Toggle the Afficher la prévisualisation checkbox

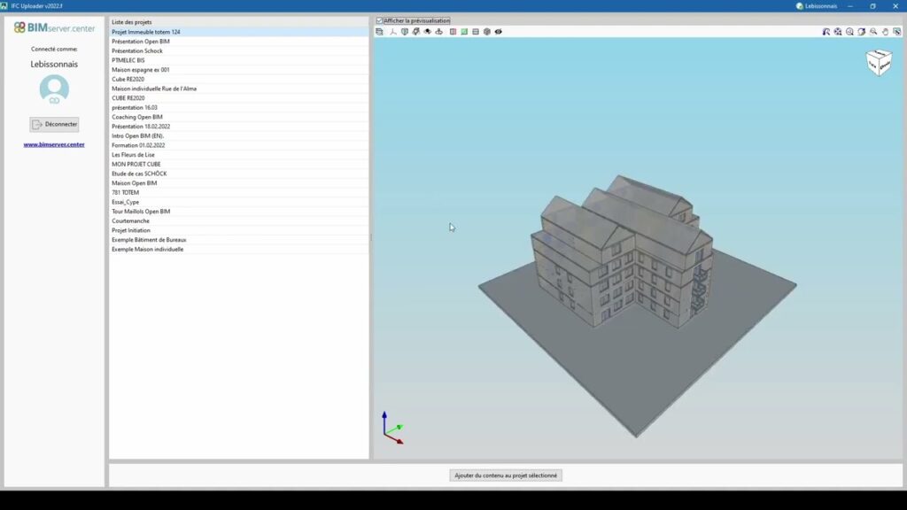tap(380, 20)
